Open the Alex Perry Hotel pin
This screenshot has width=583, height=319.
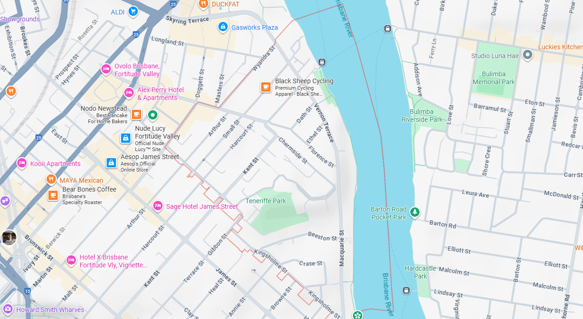tap(129, 93)
